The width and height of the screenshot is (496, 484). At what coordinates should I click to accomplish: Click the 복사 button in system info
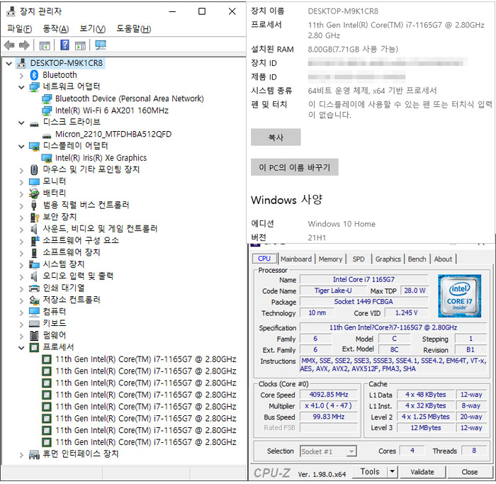tap(276, 137)
